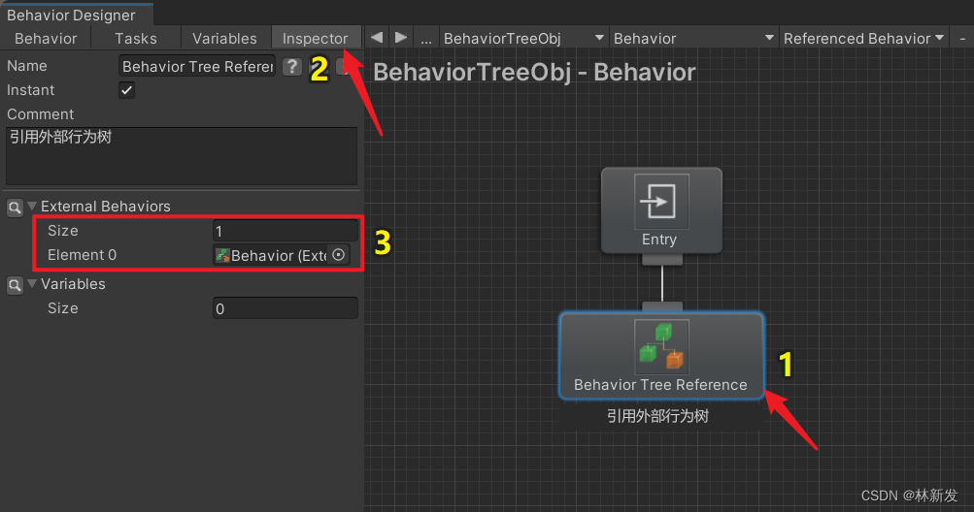Click the External Behaviors heading
This screenshot has height=512, width=974.
[106, 207]
